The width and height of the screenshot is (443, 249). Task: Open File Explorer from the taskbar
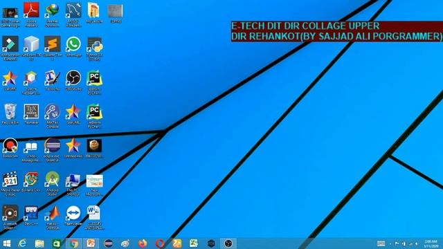(39, 243)
